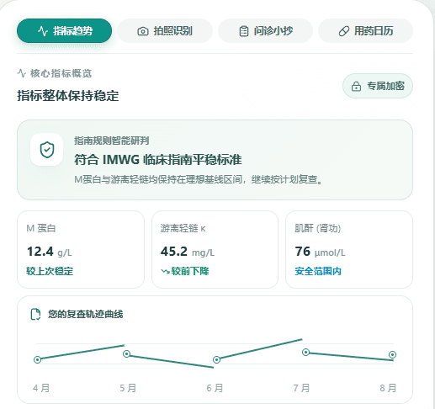Click the 专属加密 button
This screenshot has width=435, height=409.
coord(378,86)
